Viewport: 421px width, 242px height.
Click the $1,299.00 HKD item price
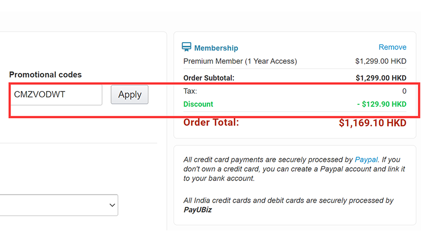(x=380, y=61)
